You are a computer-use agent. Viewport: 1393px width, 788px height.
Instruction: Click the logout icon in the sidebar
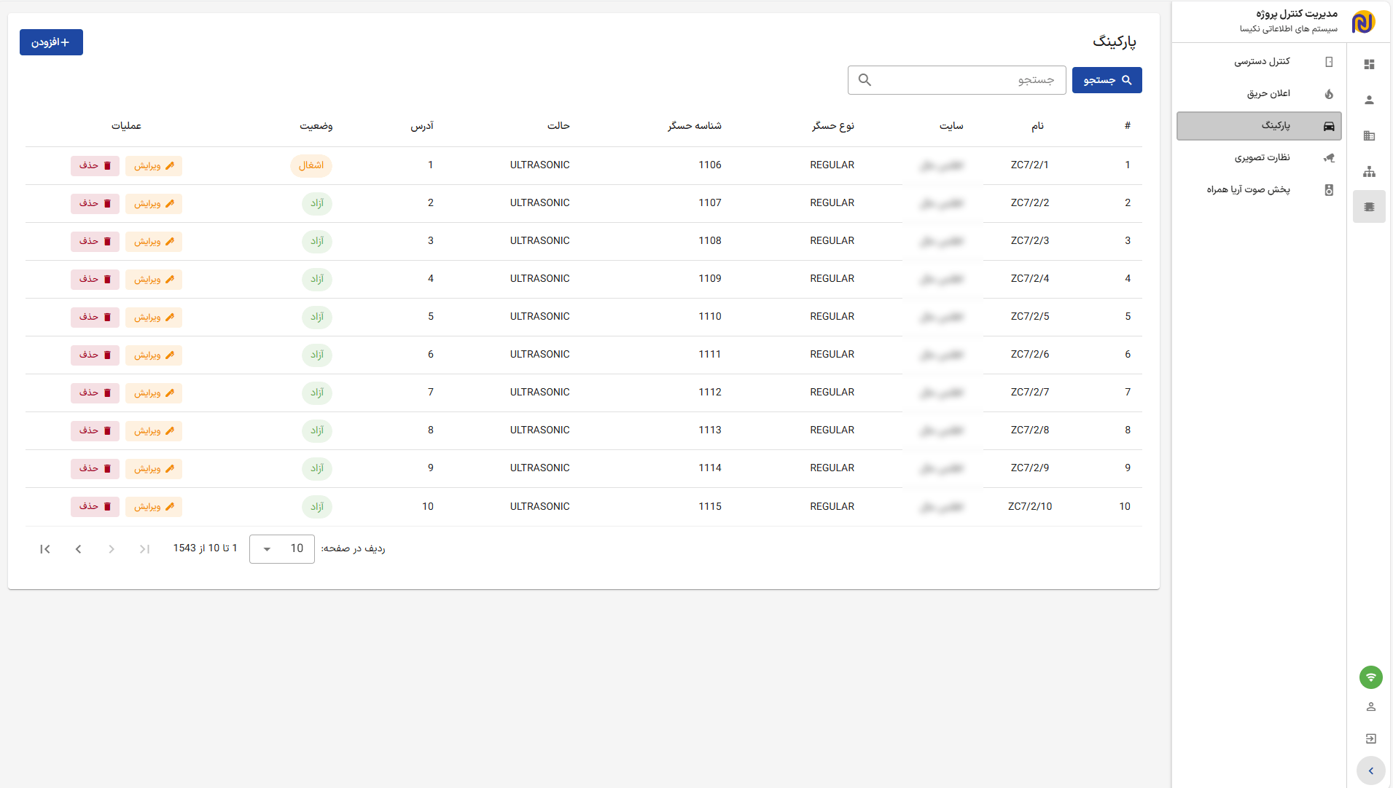tap(1370, 738)
